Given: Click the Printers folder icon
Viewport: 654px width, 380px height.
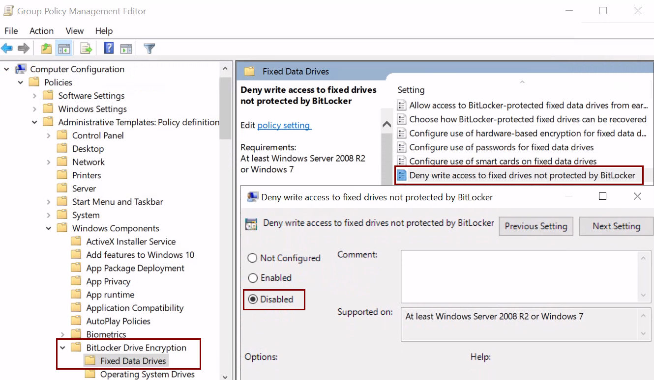Looking at the screenshot, I should pos(62,175).
